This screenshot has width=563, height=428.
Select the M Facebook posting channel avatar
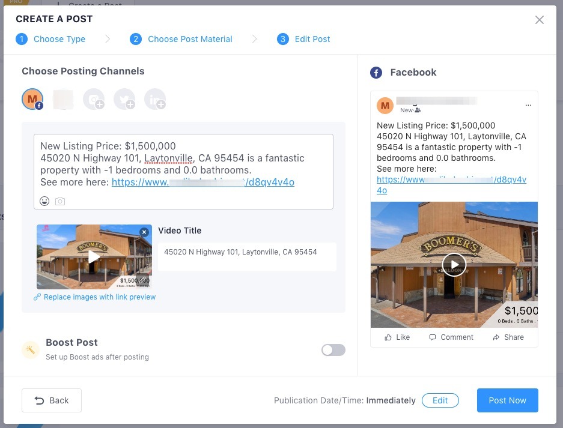(x=32, y=99)
